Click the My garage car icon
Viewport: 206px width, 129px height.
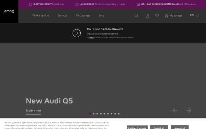167,16
